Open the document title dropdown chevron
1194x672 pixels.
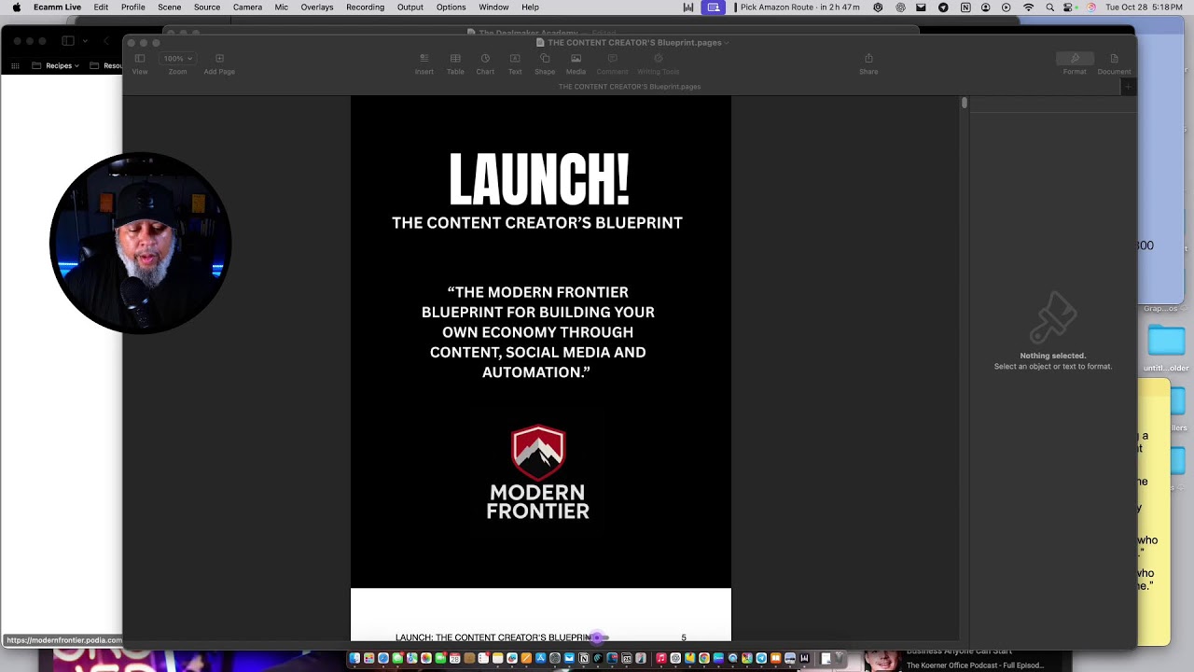tap(727, 43)
